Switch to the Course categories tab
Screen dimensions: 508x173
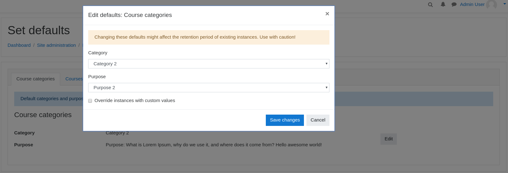click(36, 79)
